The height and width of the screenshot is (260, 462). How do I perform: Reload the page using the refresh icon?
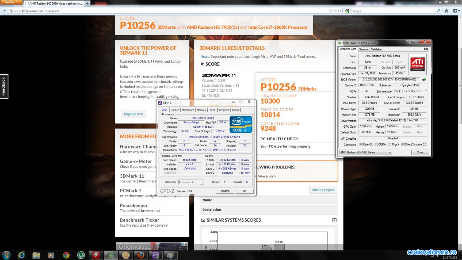340,11
